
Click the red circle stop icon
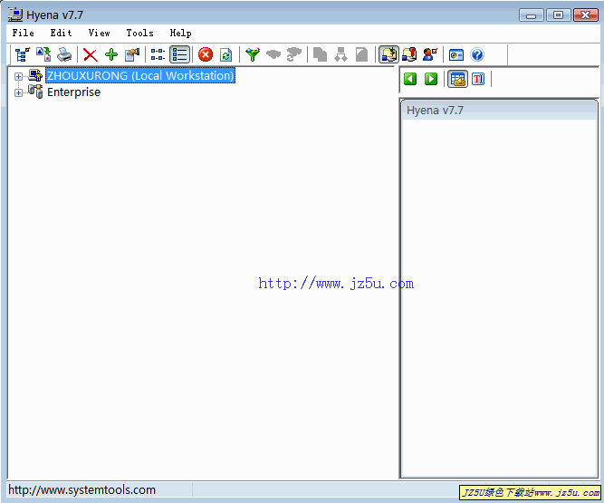coord(206,54)
